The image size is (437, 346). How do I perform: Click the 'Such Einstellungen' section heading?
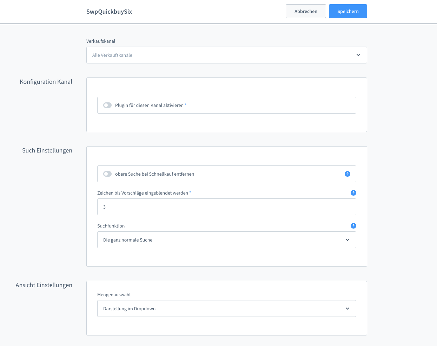coord(47,150)
